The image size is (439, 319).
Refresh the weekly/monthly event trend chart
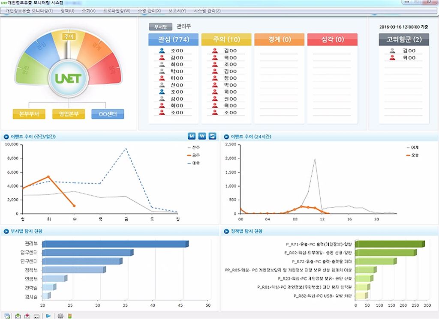[213, 136]
